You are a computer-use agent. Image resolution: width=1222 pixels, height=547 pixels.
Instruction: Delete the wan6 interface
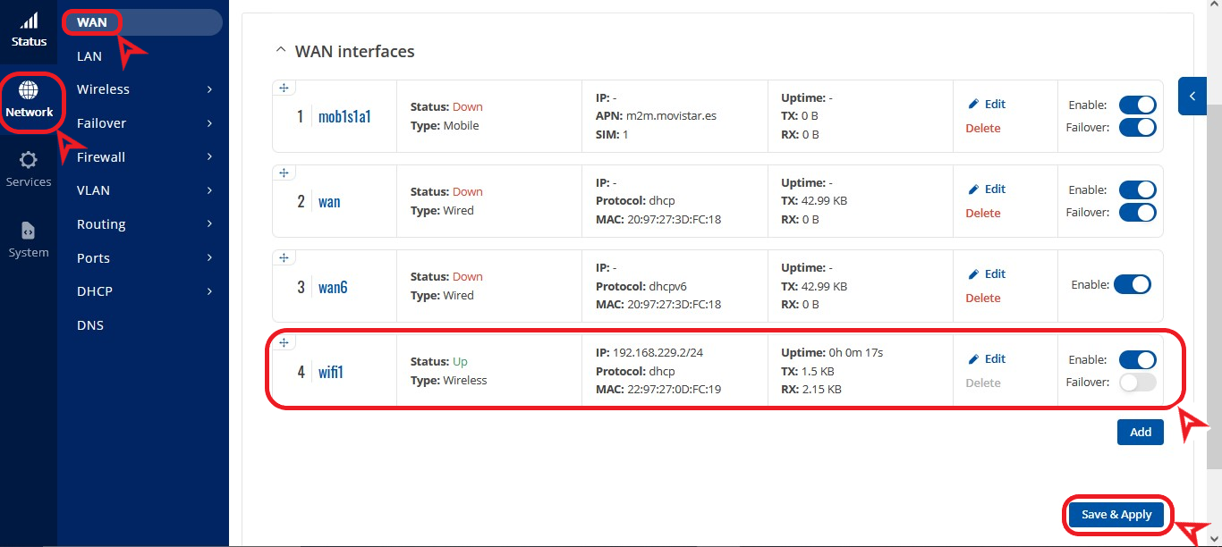(x=982, y=298)
